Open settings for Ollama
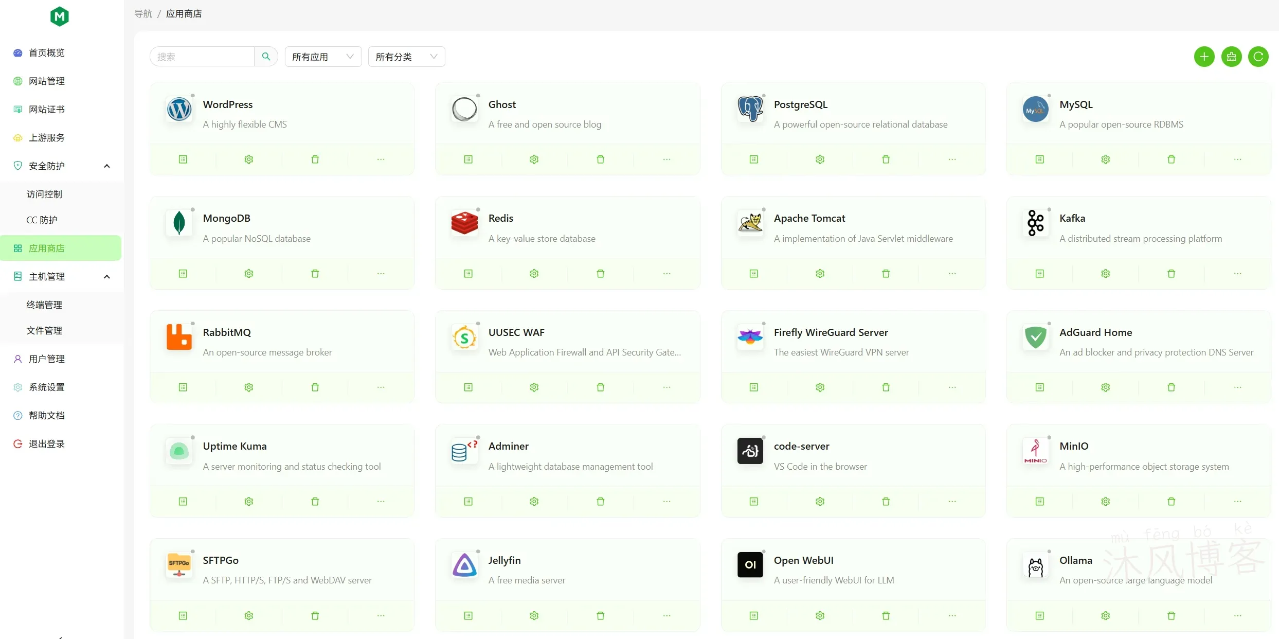The image size is (1279, 639). 1105,615
